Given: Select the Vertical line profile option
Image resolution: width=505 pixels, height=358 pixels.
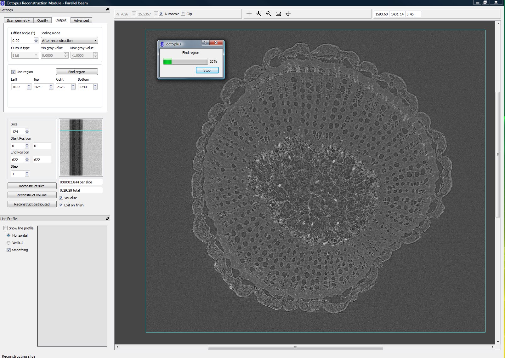Looking at the screenshot, I should tap(9, 243).
